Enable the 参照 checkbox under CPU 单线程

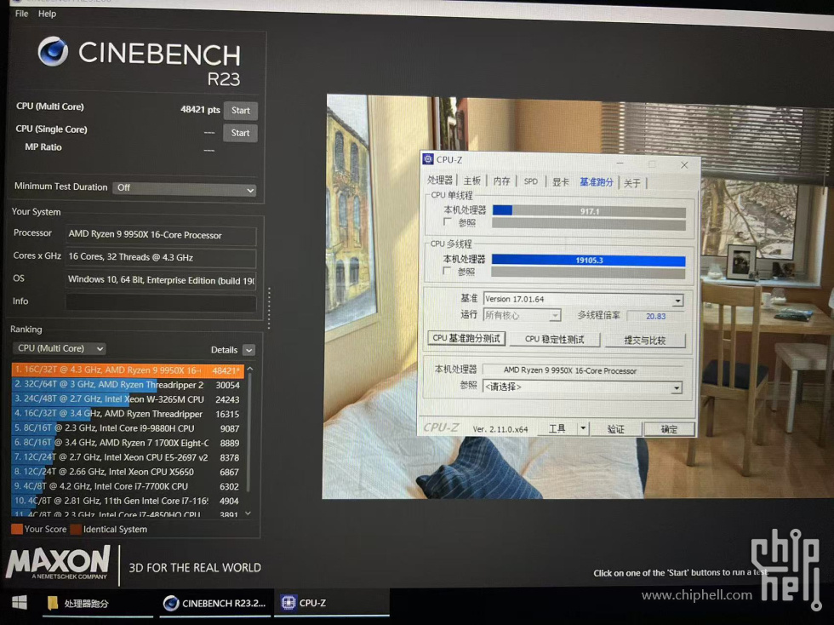(448, 221)
